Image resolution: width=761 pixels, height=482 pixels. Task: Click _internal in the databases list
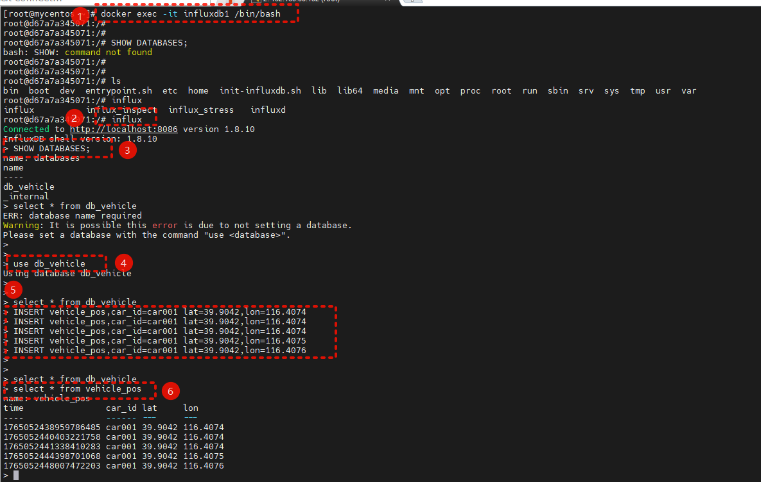coord(26,196)
